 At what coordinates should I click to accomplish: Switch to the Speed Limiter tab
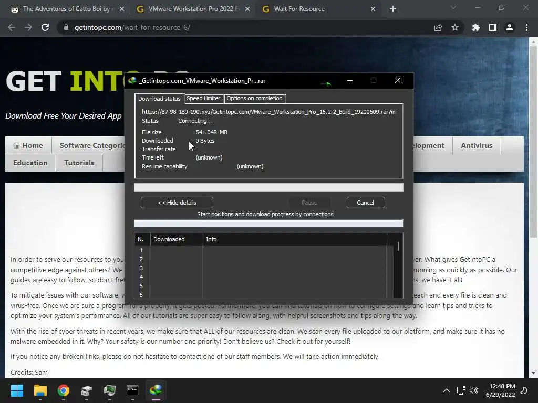click(x=203, y=98)
